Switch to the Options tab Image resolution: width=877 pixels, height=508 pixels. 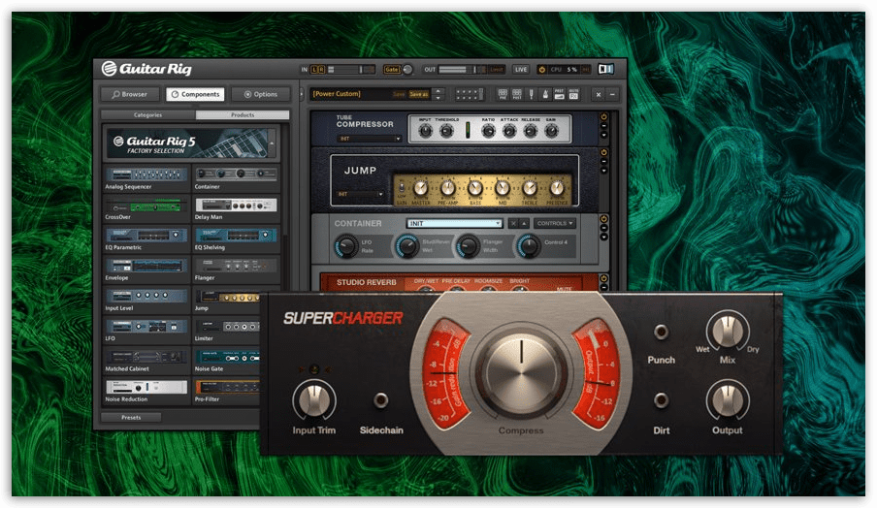click(261, 94)
